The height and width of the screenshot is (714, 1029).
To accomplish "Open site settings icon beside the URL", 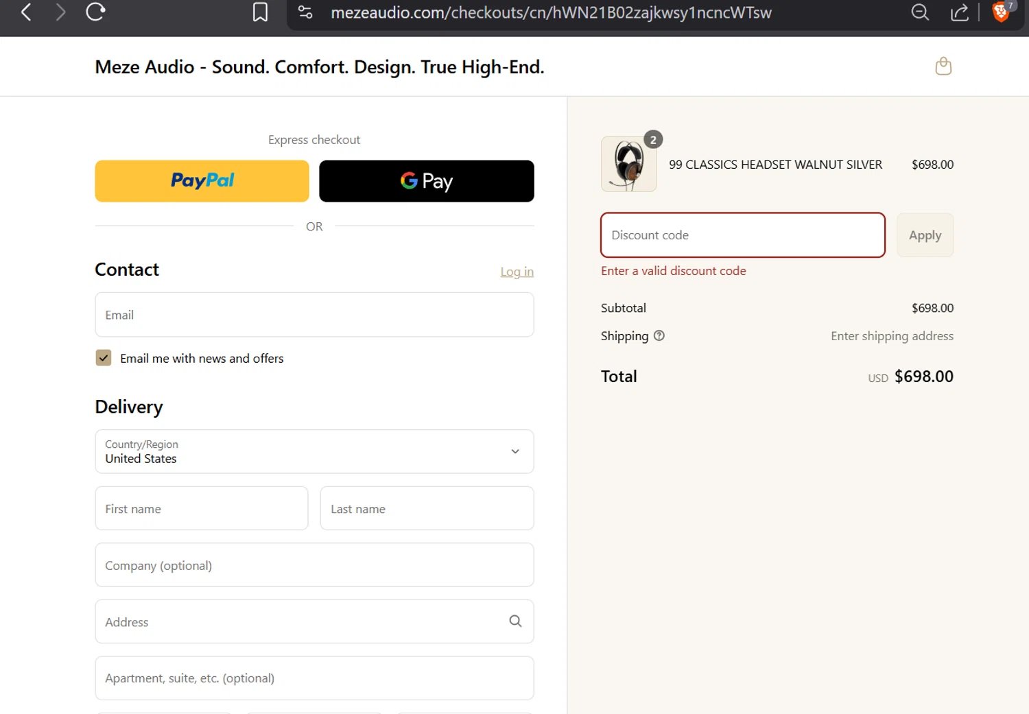I will pos(305,12).
